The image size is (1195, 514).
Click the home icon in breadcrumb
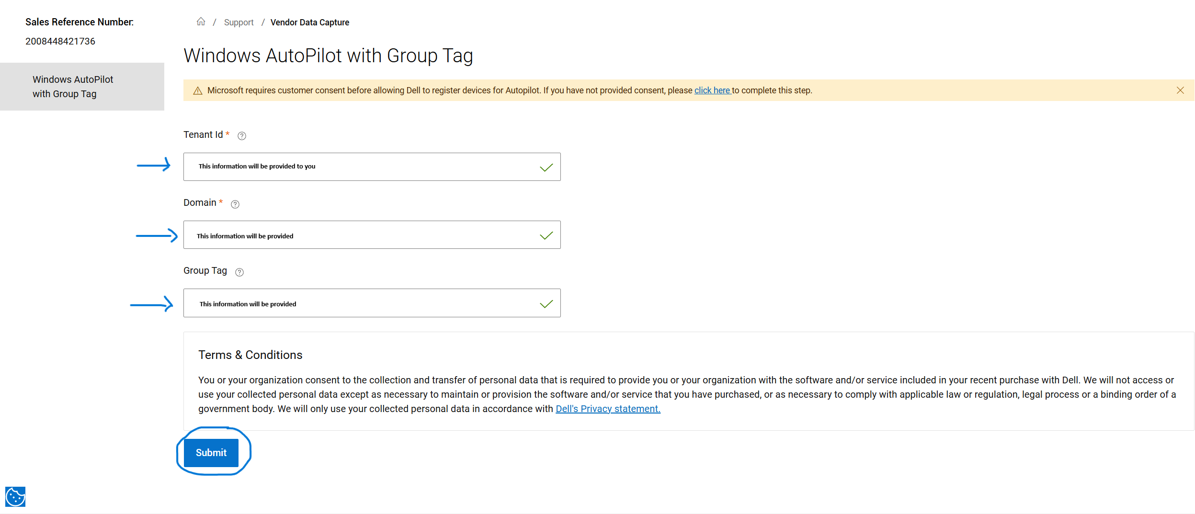[x=201, y=22]
